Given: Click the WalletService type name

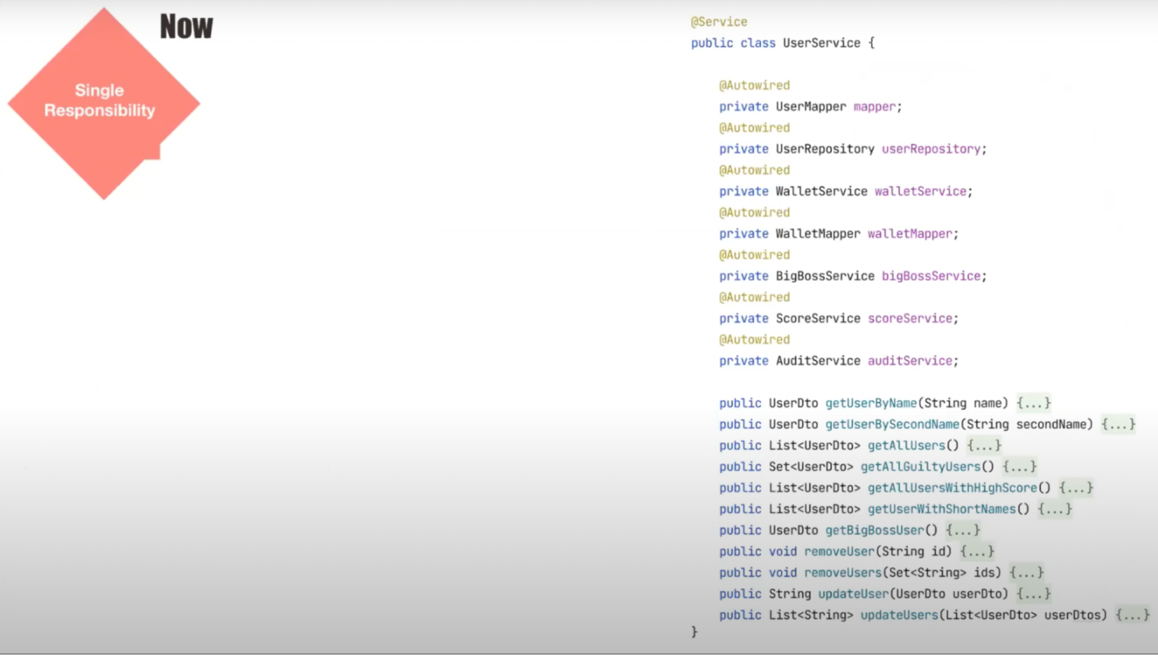Looking at the screenshot, I should coord(822,191).
